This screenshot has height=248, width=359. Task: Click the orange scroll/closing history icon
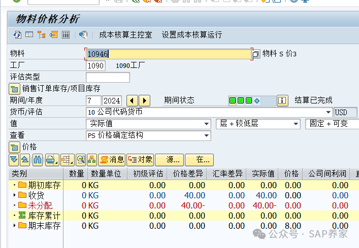(x=54, y=35)
